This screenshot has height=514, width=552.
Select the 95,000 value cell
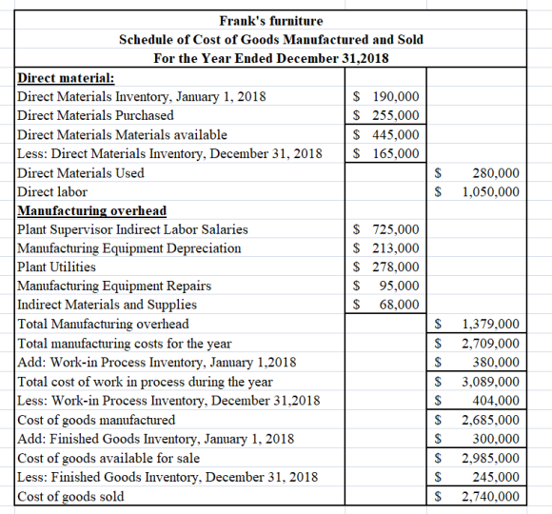(x=385, y=286)
